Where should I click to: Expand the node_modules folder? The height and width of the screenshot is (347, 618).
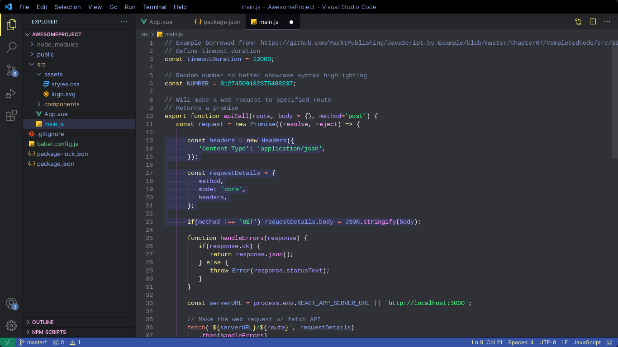79,44
